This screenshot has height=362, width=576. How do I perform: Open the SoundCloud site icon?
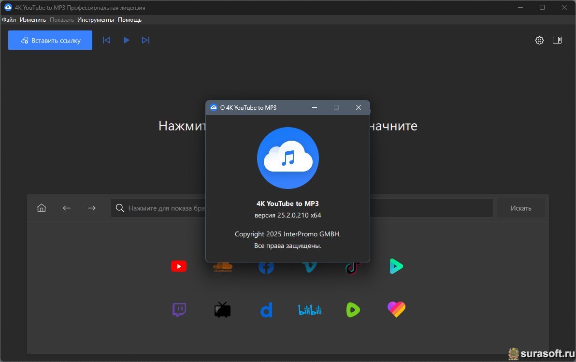pyautogui.click(x=223, y=267)
